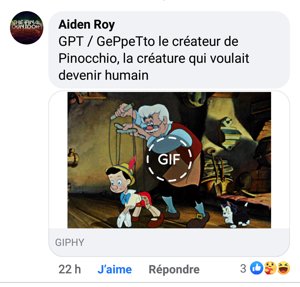Open the reactions count showing 3
This screenshot has height=287, width=300.
tap(243, 268)
